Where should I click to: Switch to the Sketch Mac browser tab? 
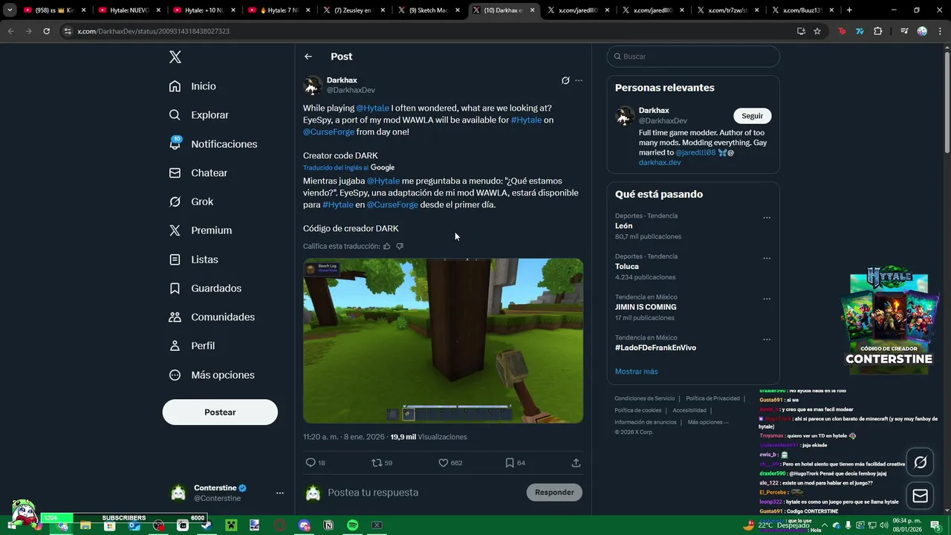click(x=429, y=10)
